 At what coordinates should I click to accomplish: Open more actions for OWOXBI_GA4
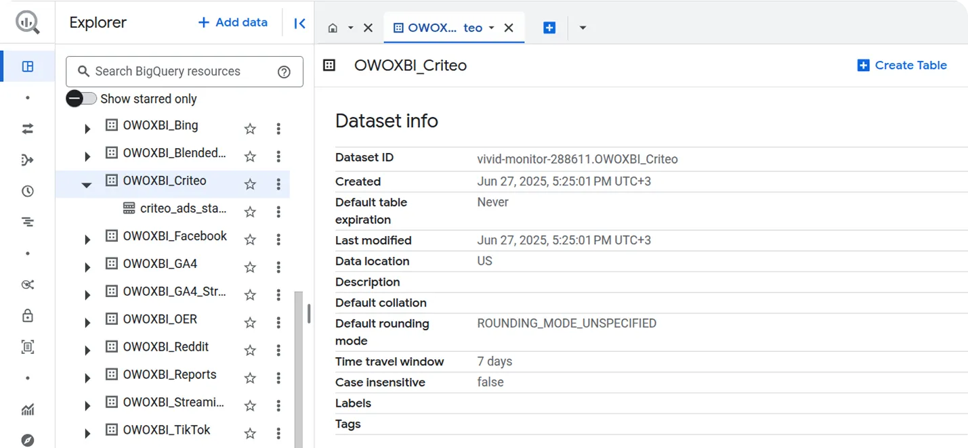click(x=278, y=267)
